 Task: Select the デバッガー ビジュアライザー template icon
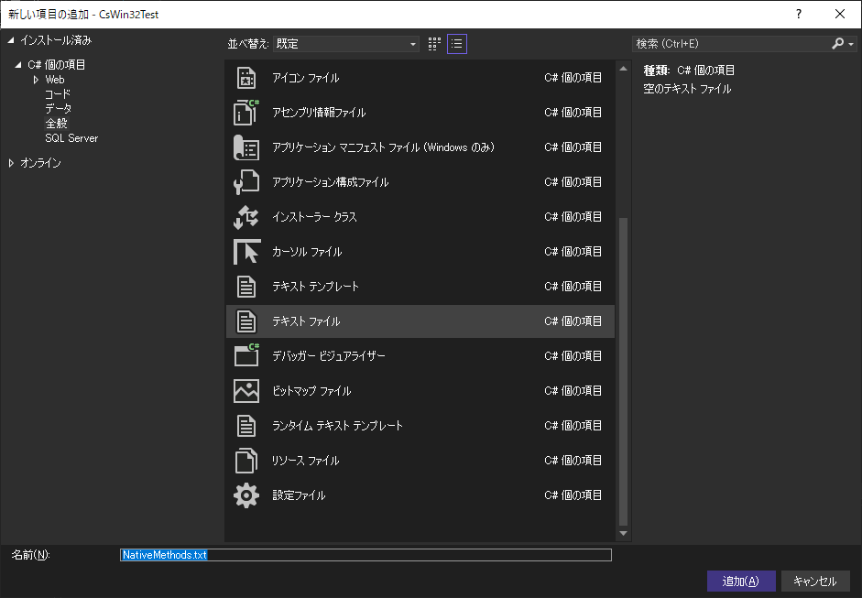(x=247, y=355)
